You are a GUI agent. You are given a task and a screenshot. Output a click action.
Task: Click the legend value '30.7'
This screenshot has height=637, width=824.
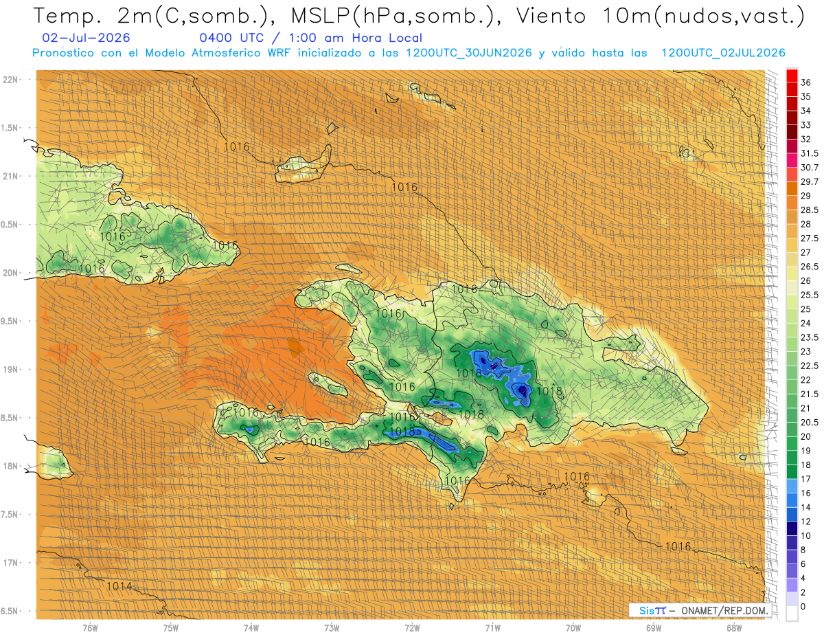pos(810,168)
